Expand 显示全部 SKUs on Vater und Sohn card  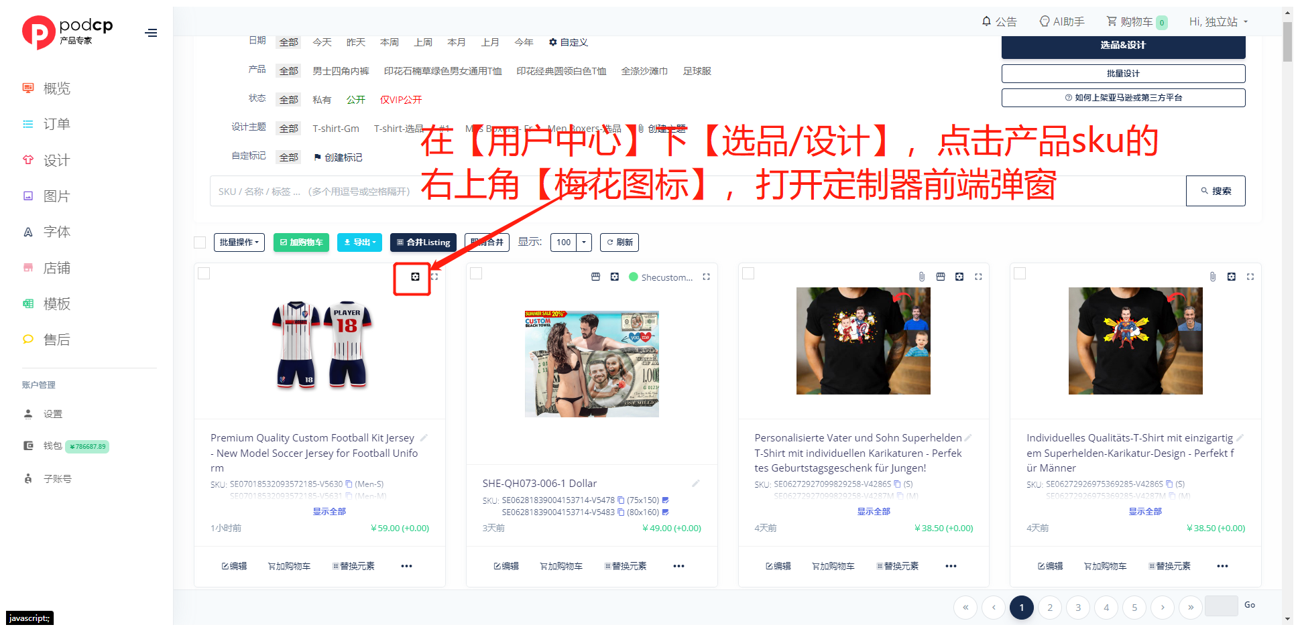coord(874,512)
